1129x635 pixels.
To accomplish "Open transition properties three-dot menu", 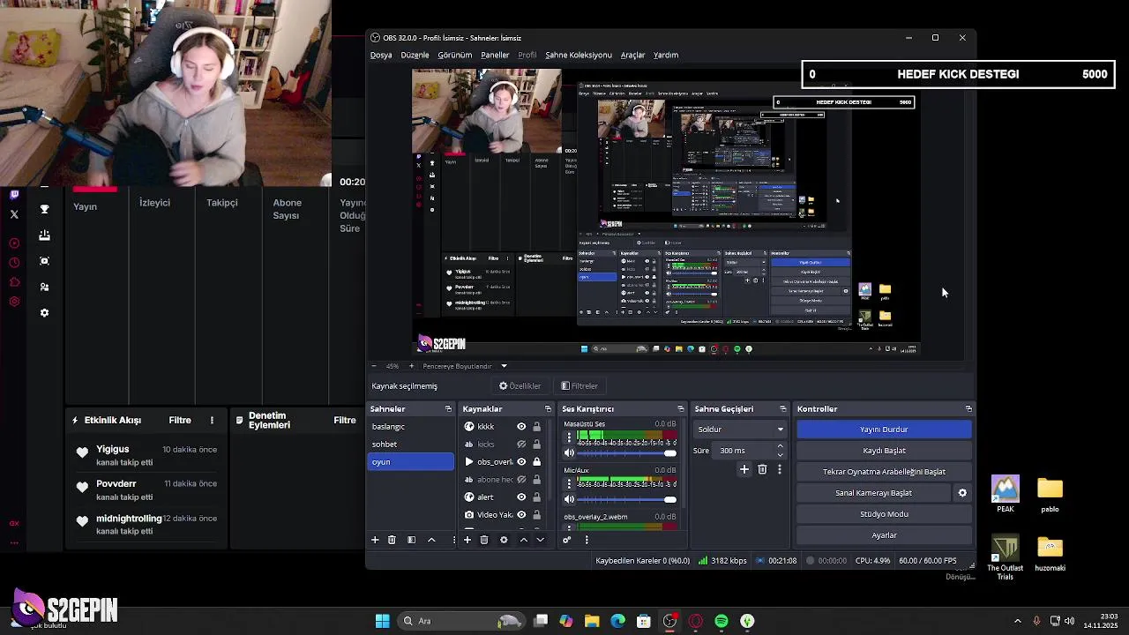I will [779, 469].
